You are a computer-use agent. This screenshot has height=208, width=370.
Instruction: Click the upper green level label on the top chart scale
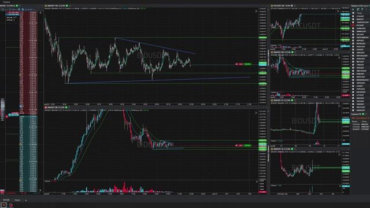[262, 38]
